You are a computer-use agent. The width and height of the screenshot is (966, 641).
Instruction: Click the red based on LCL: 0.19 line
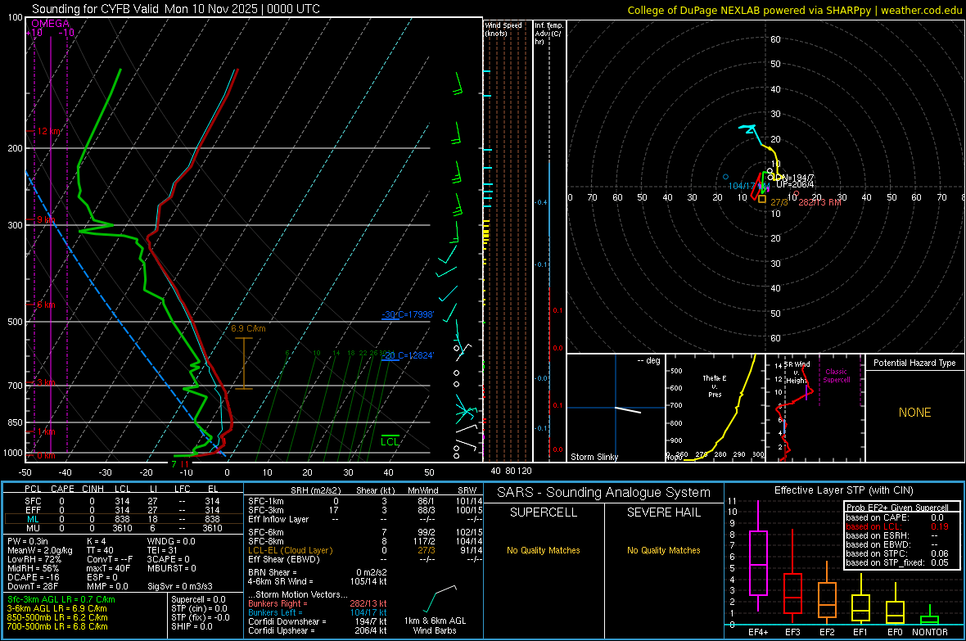897,526
